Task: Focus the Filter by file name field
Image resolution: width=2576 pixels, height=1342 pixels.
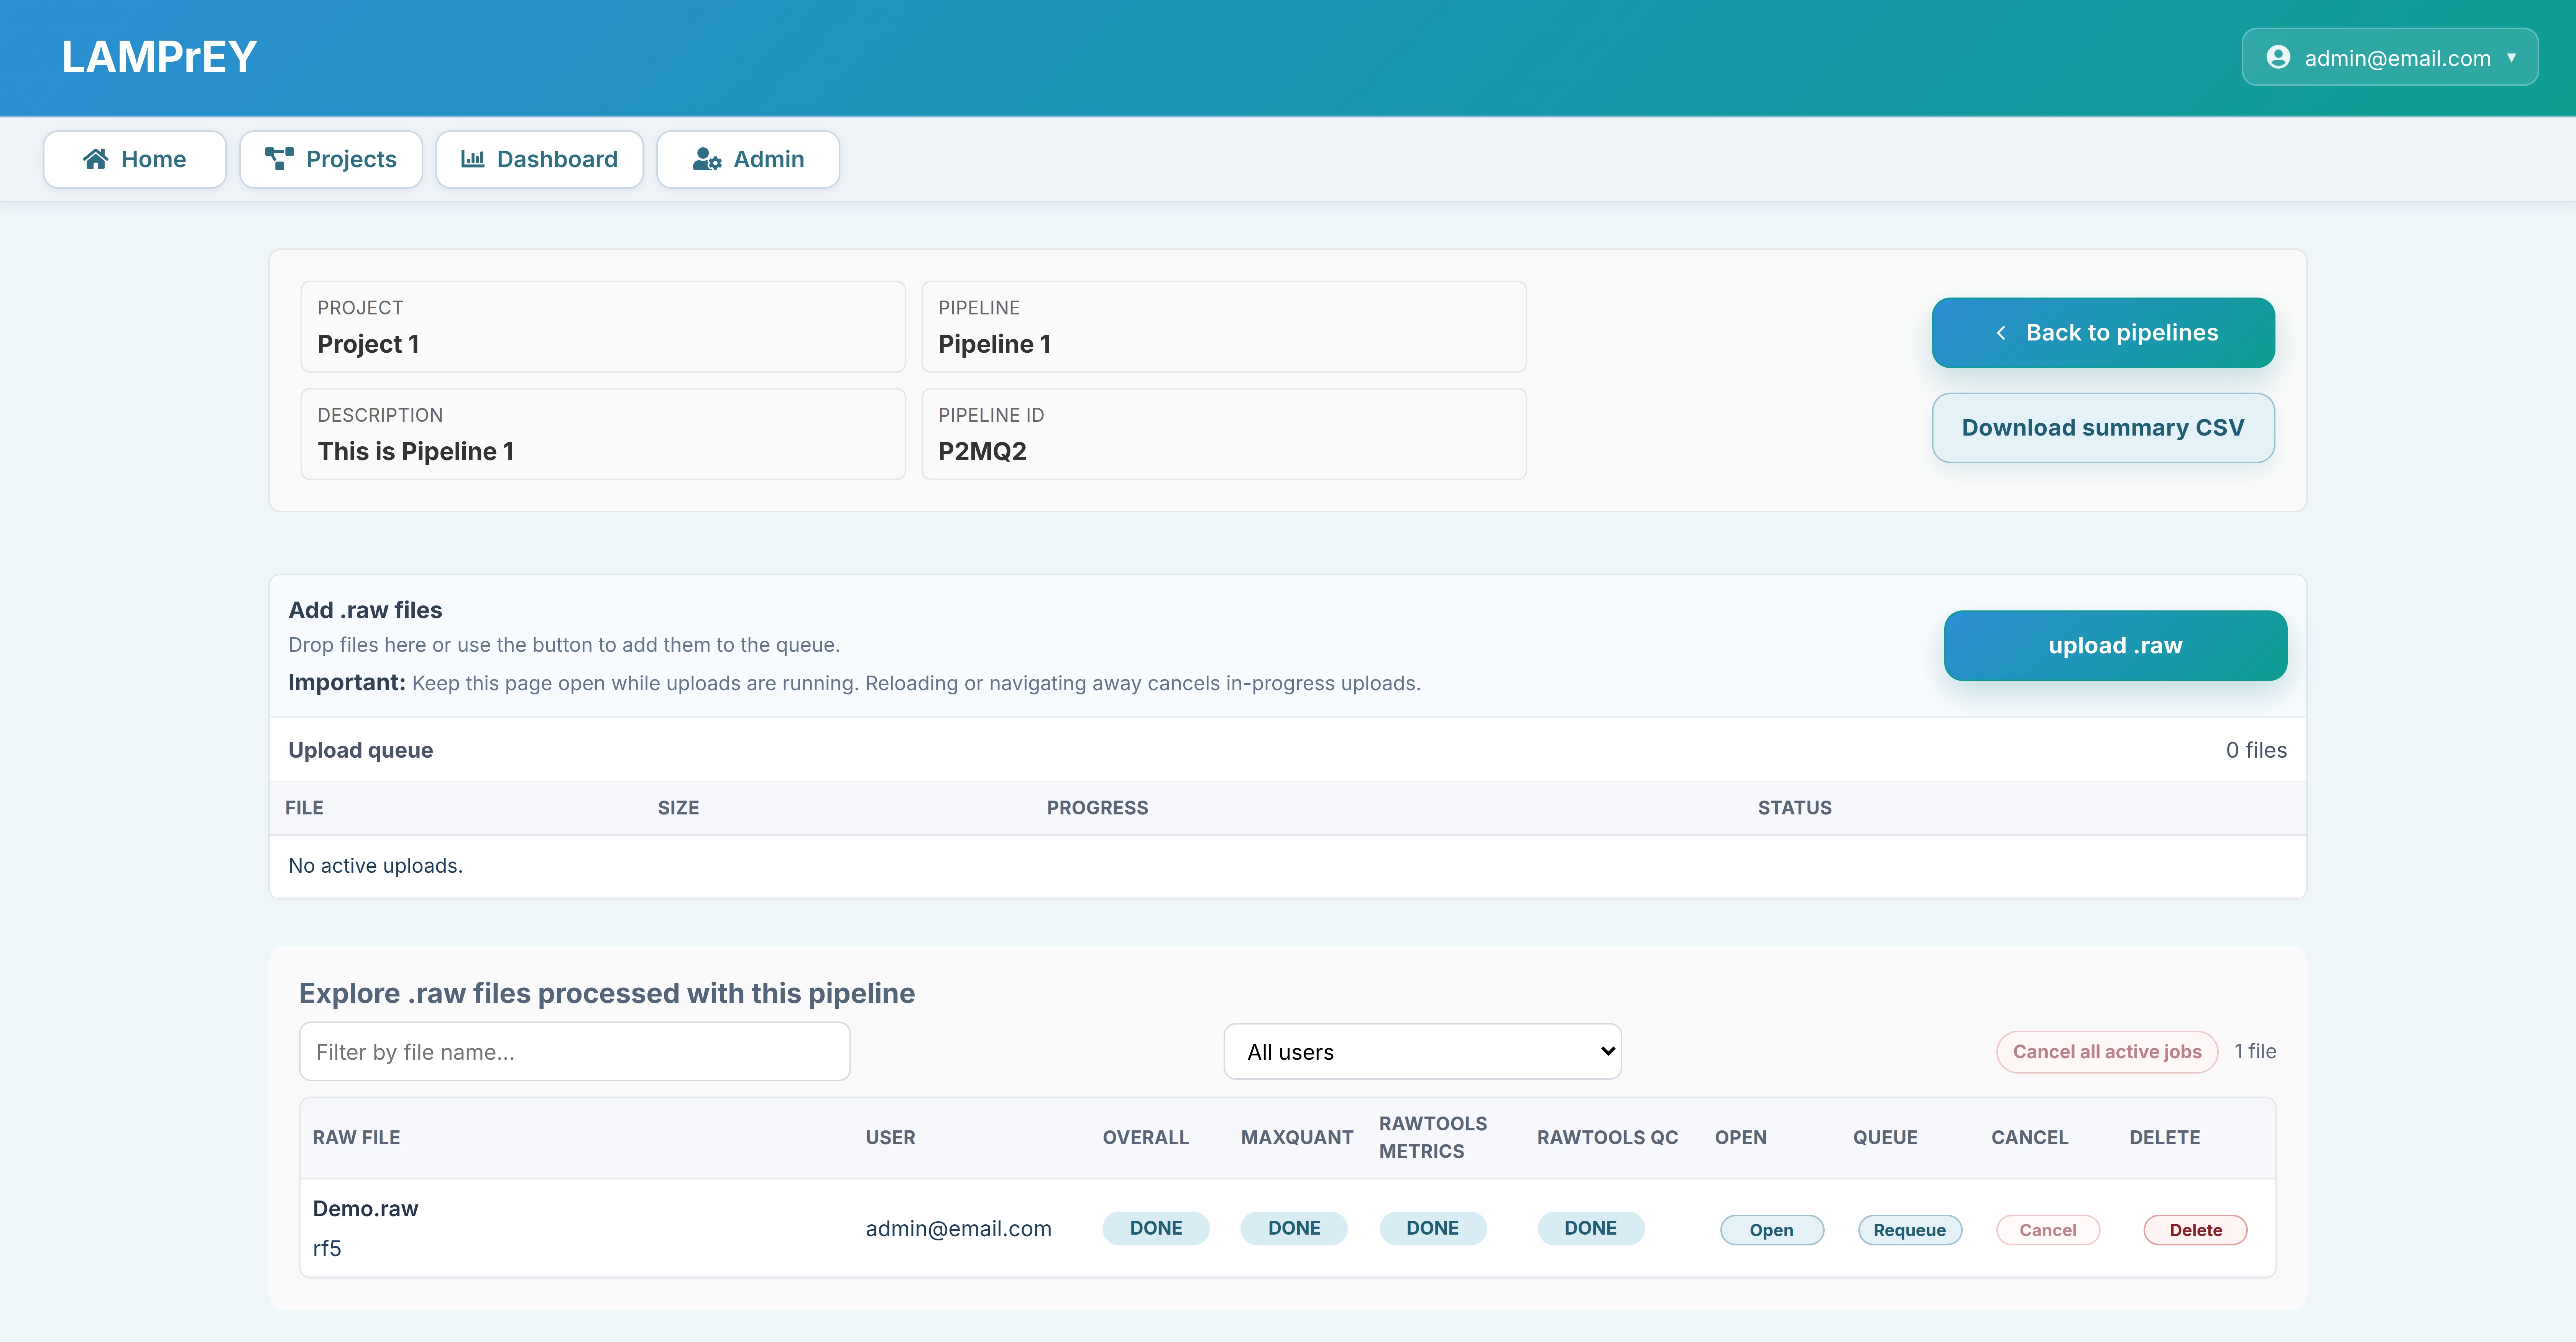Action: 574,1051
